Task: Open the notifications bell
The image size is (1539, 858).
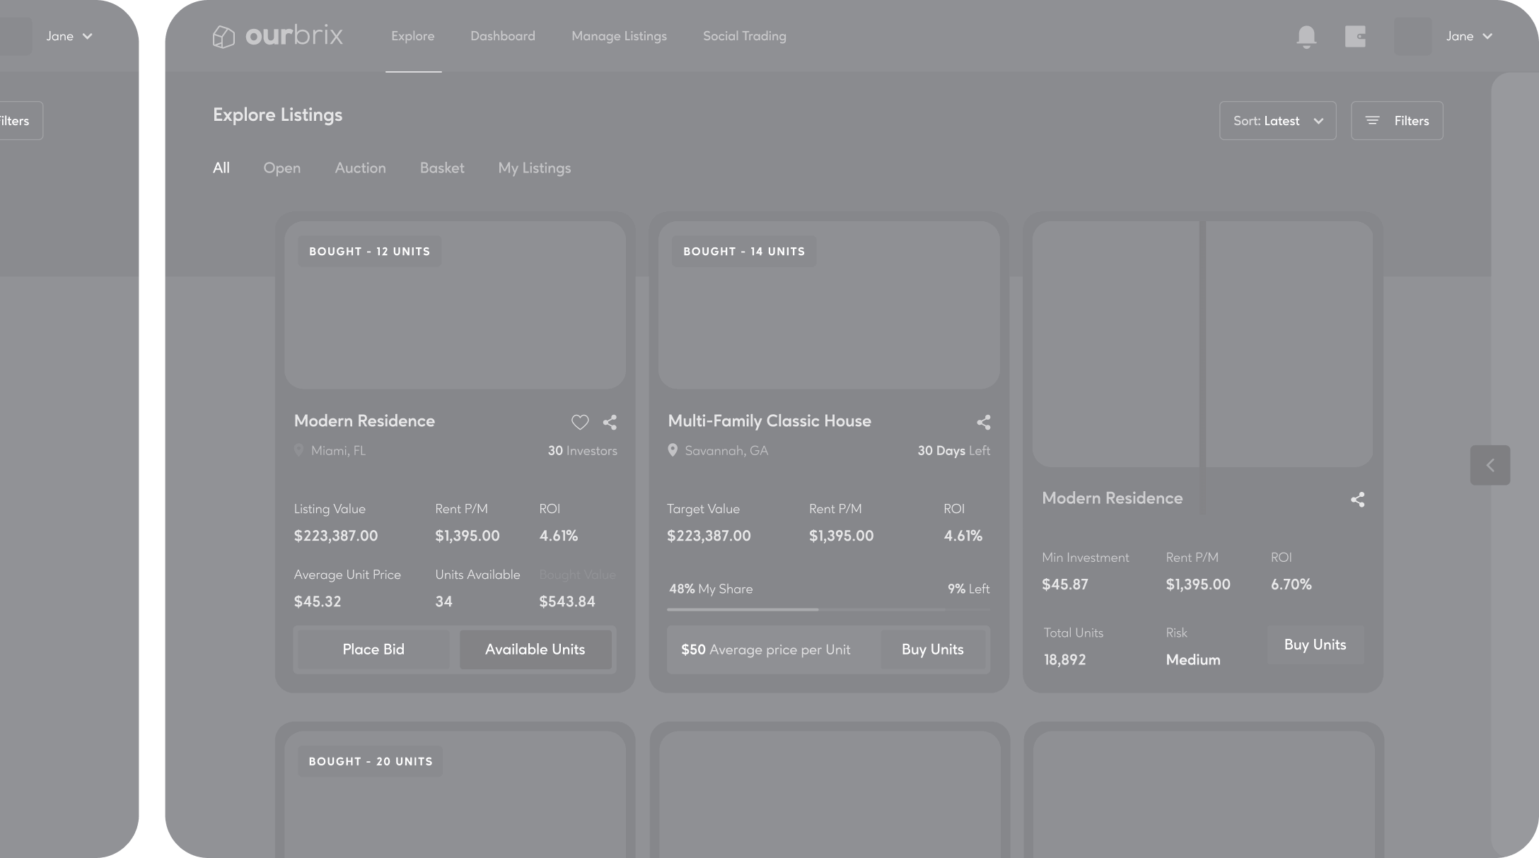Action: coord(1306,37)
